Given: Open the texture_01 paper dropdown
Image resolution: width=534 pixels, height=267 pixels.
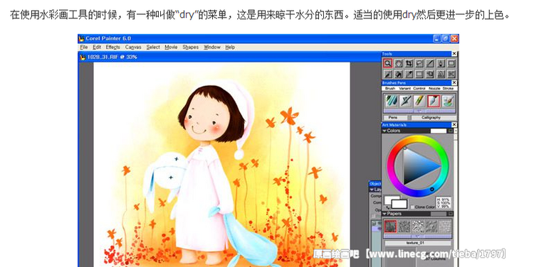Looking at the screenshot, I should point(418,244).
